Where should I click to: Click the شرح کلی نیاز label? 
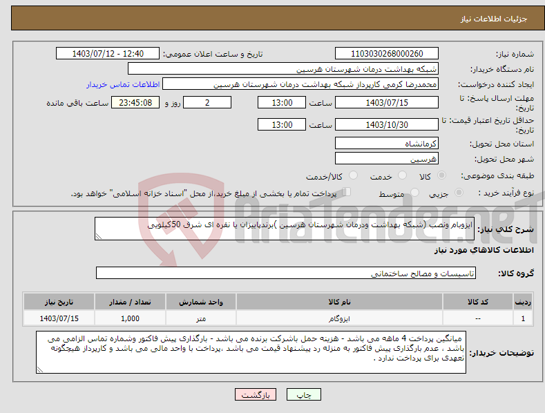click(x=506, y=229)
